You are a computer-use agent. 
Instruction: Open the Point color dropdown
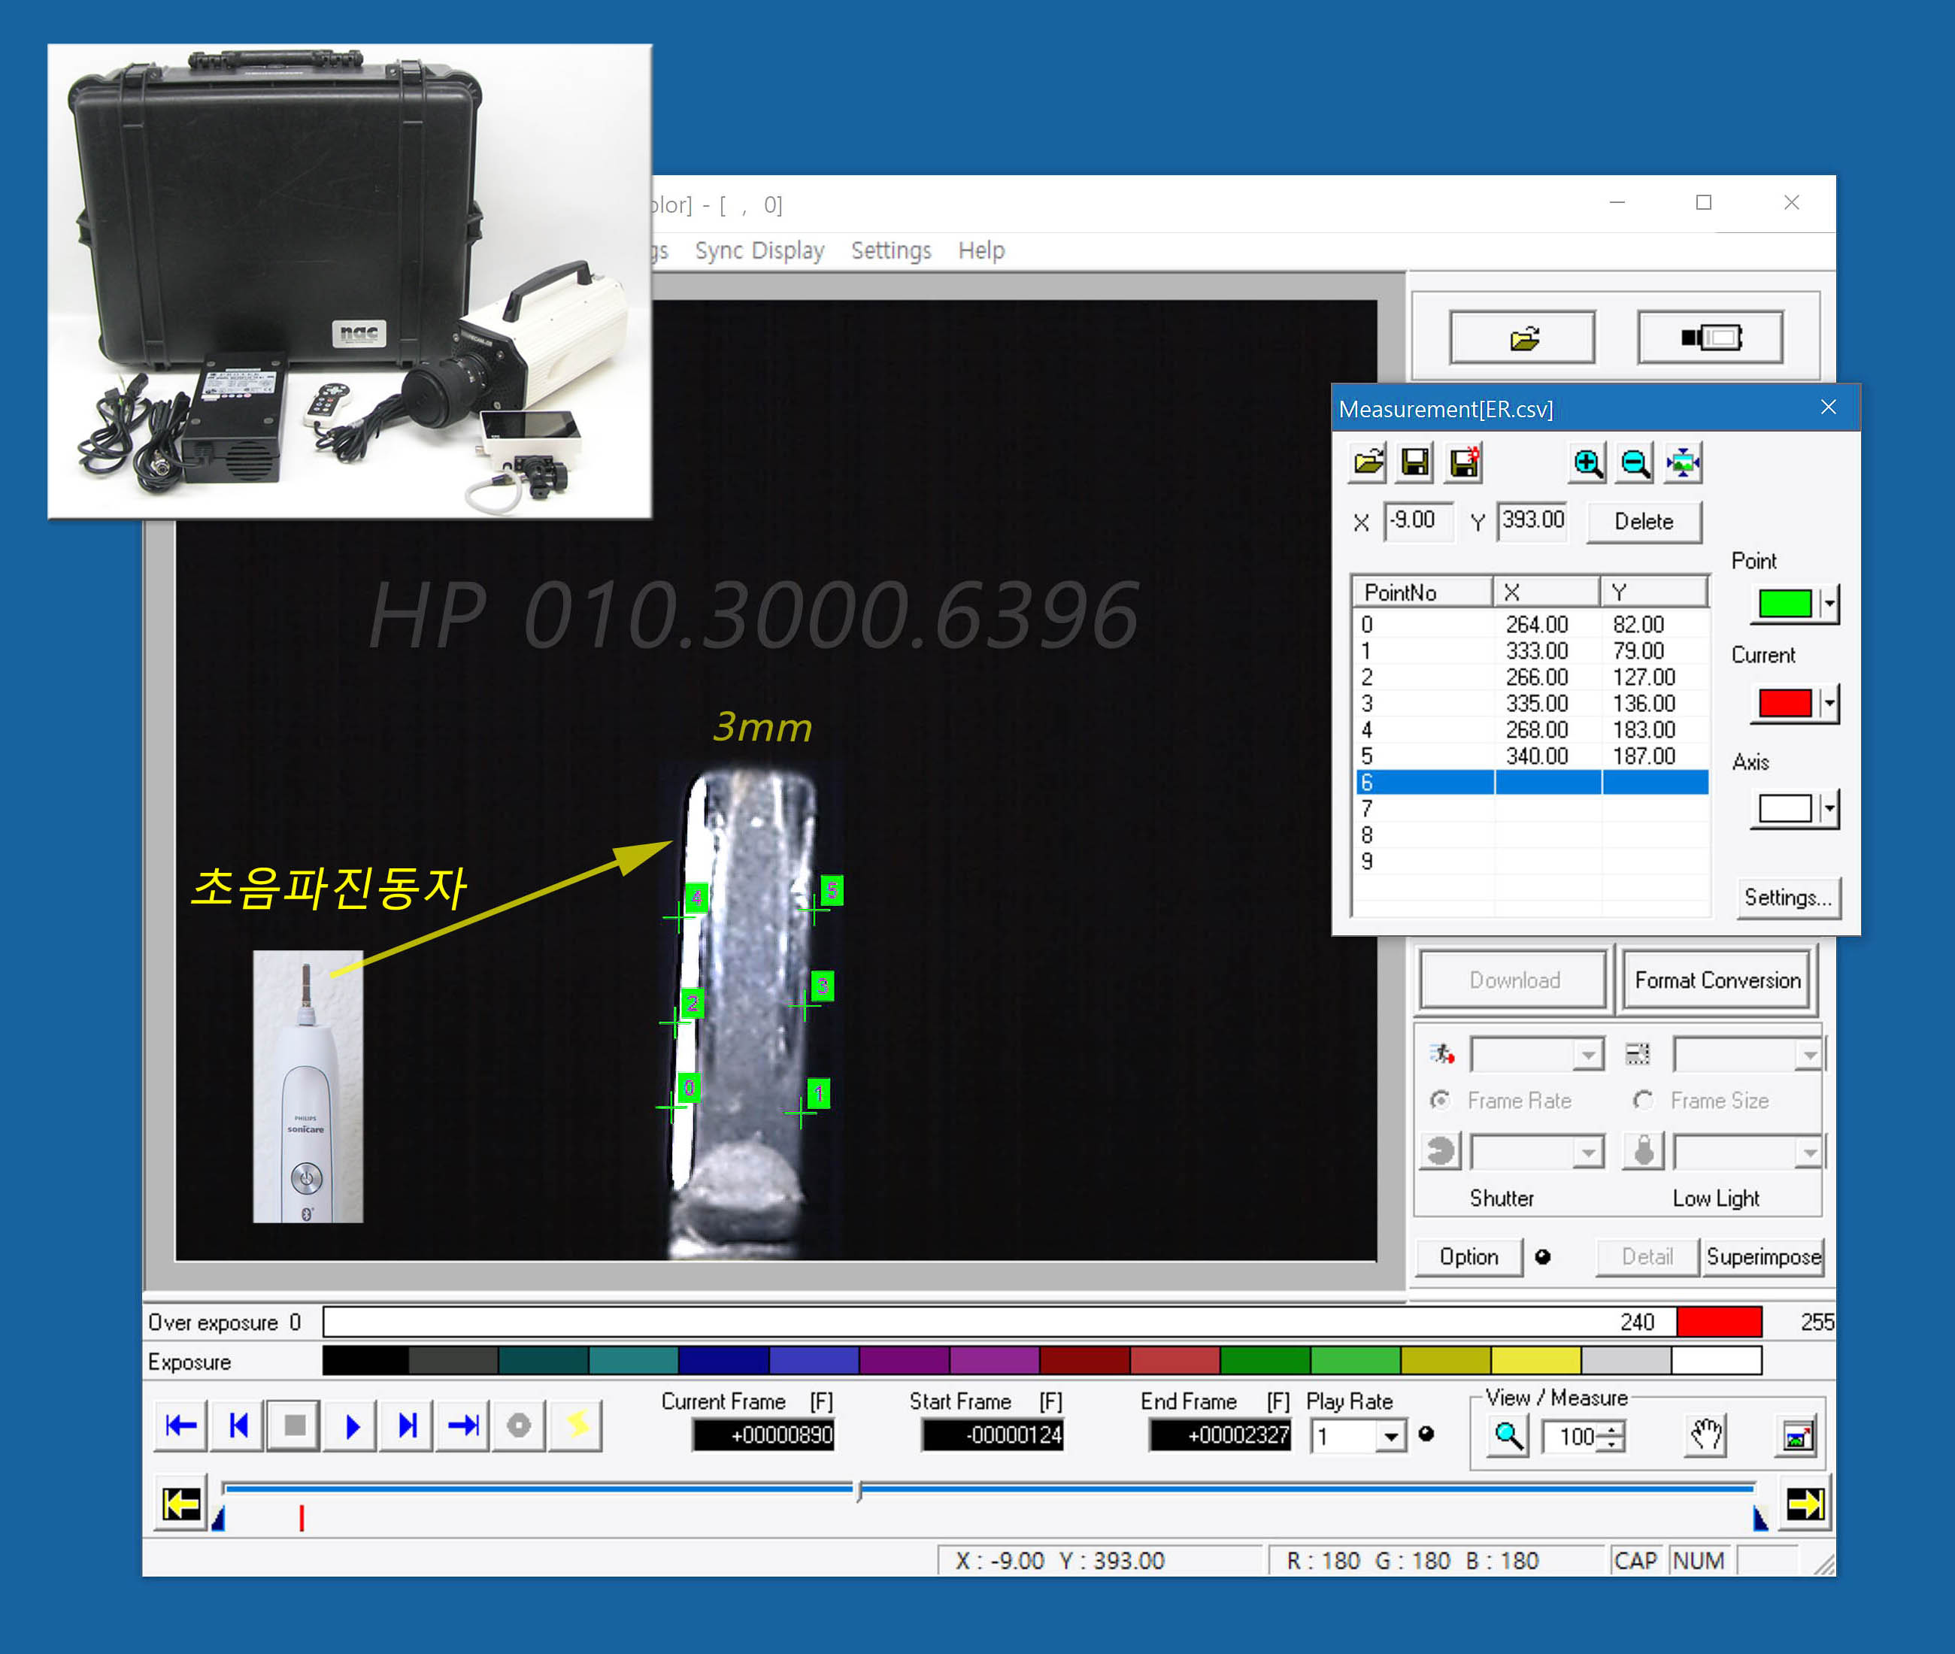coord(1829,604)
